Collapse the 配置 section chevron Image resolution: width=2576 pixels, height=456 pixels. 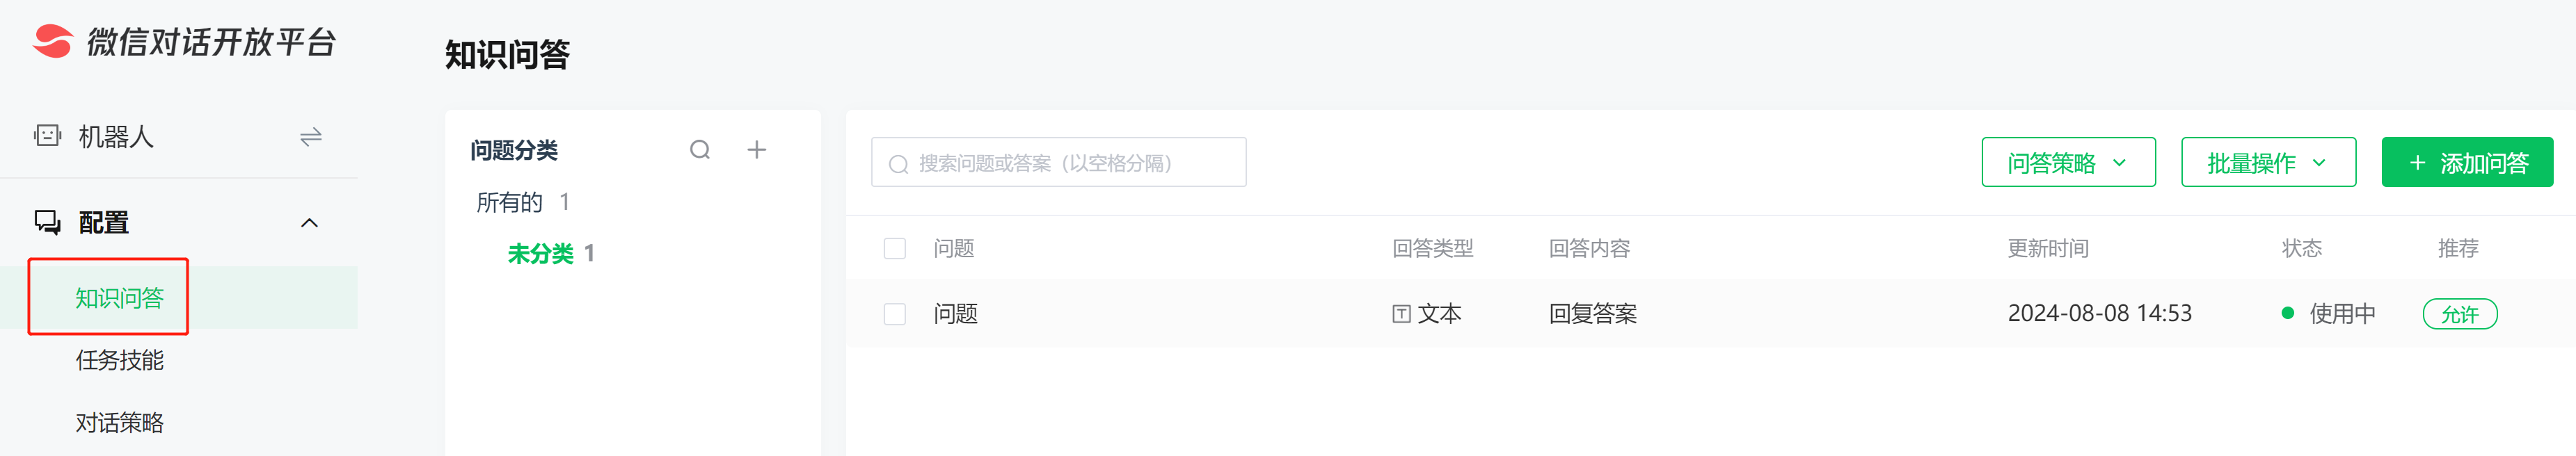pos(310,223)
